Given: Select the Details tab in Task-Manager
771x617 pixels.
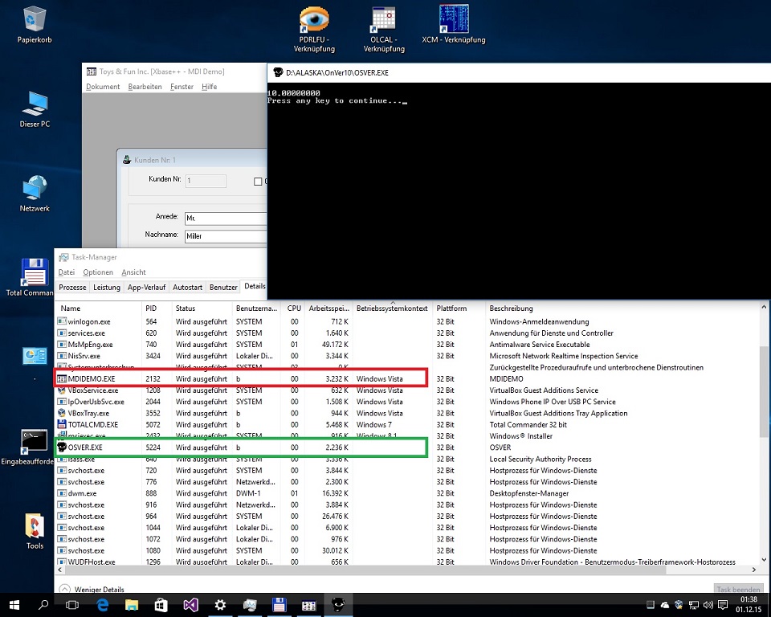Looking at the screenshot, I should (255, 286).
